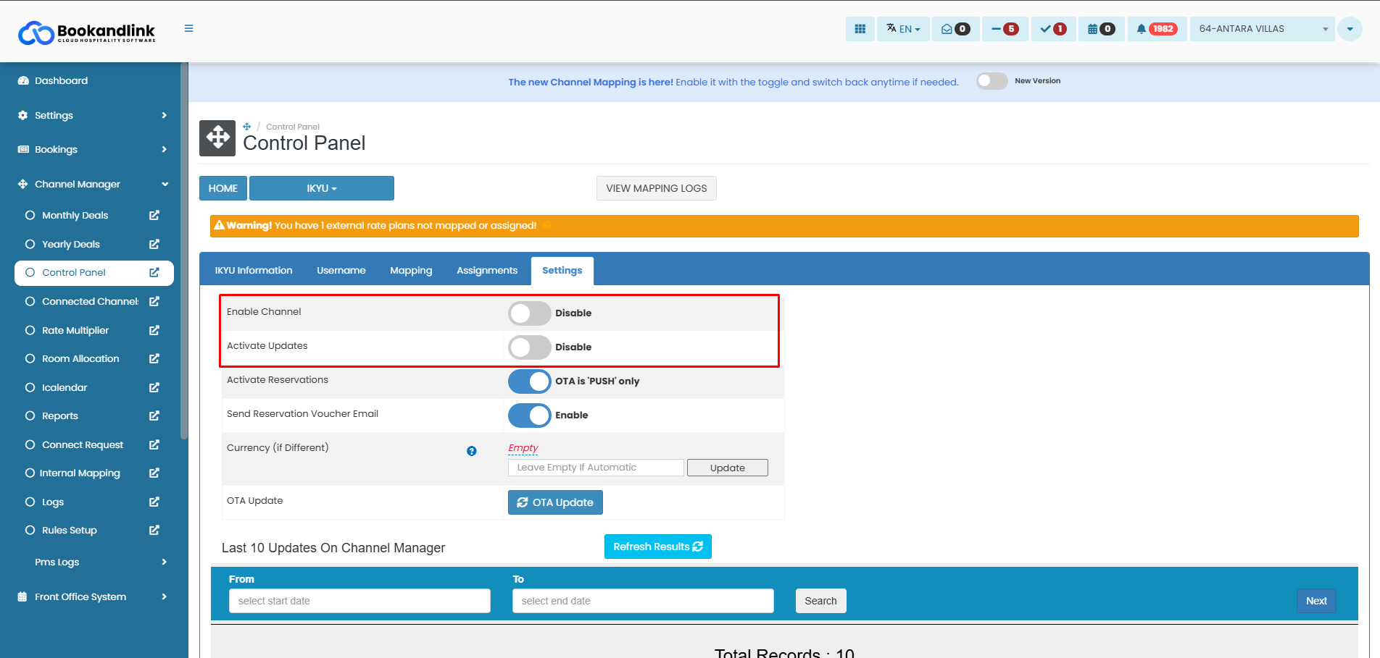Click the large Control Panel header icon
This screenshot has width=1380, height=658.
(x=217, y=138)
